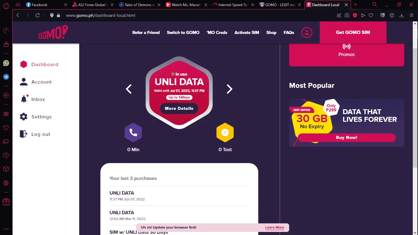Open the red ad blocker shield
The image size is (418, 235).
[355, 15]
